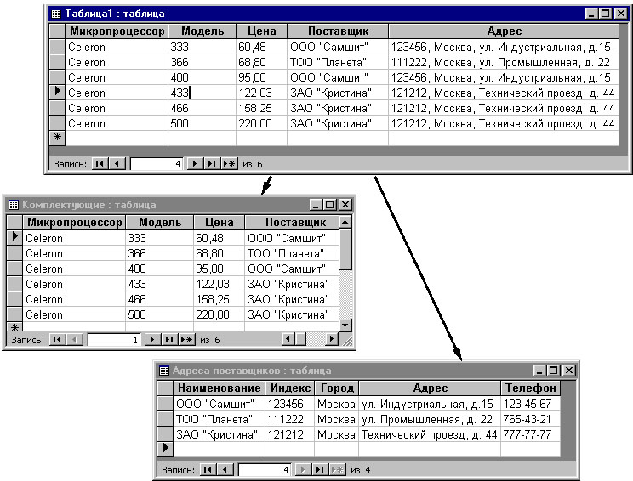Select Город column header in Адреса поставщиков
The image size is (633, 481).
(337, 388)
